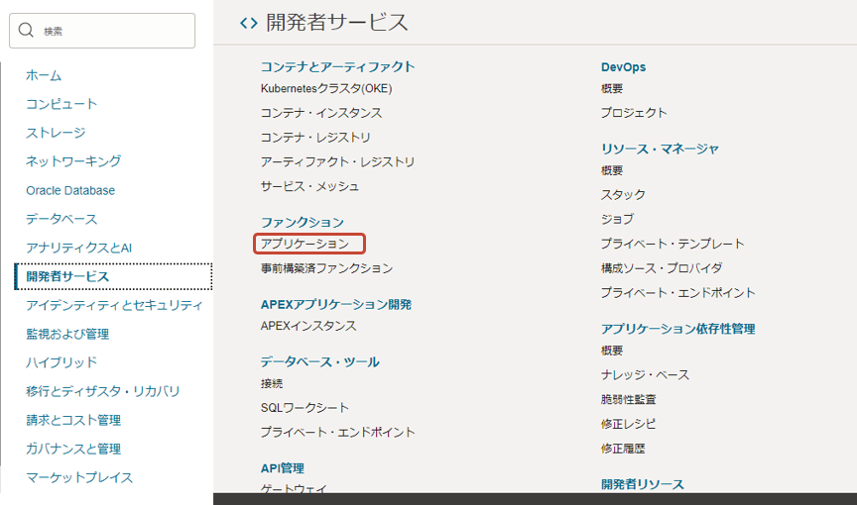Image resolution: width=857 pixels, height=505 pixels.
Task: Open 脆弱性監査 link
Action: pyautogui.click(x=628, y=399)
